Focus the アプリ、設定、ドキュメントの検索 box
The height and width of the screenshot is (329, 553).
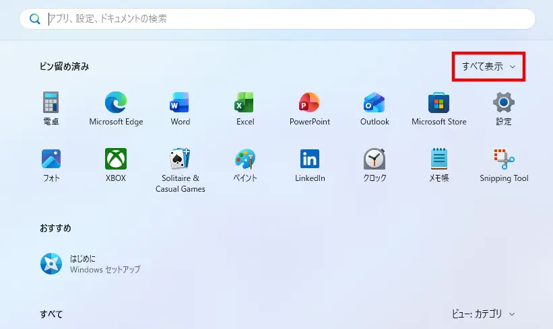click(278, 19)
